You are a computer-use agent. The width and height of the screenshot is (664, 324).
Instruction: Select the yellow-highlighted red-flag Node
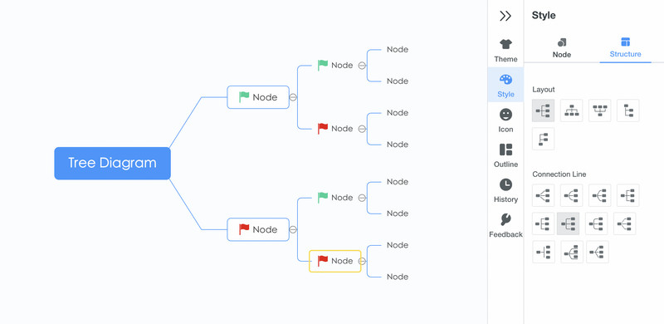pos(335,261)
